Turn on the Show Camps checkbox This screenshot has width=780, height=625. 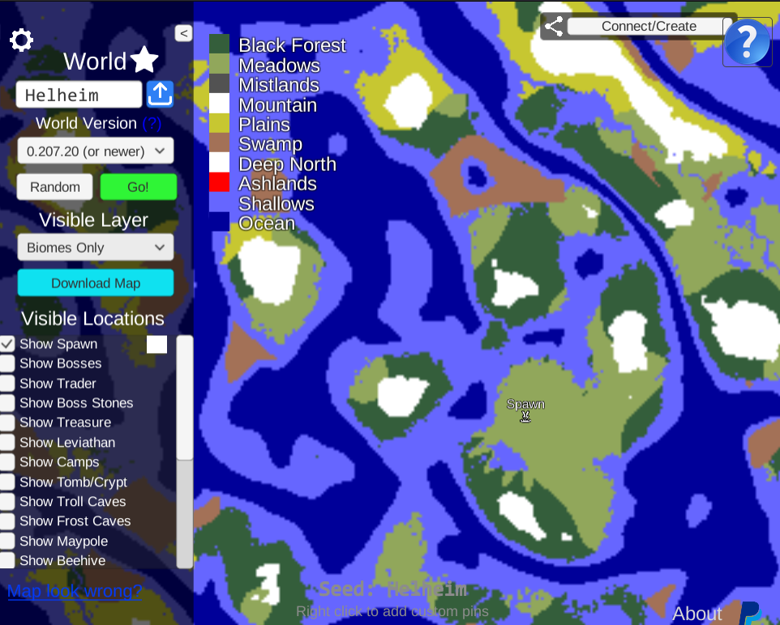pos(7,461)
